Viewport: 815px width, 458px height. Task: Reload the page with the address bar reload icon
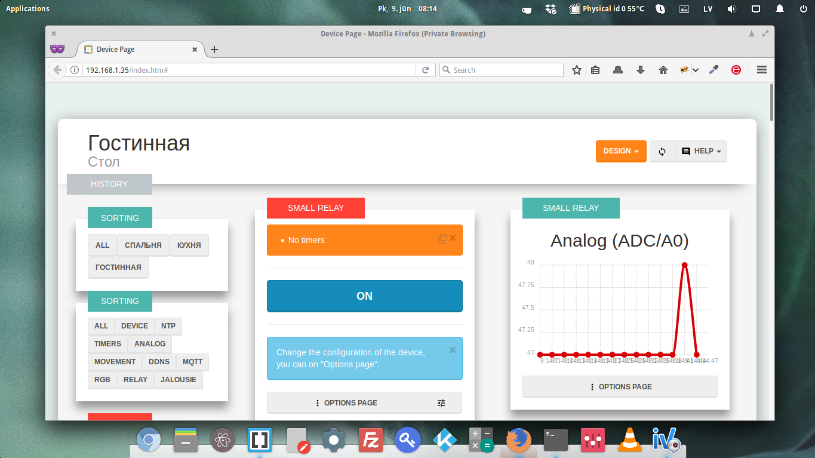click(425, 70)
